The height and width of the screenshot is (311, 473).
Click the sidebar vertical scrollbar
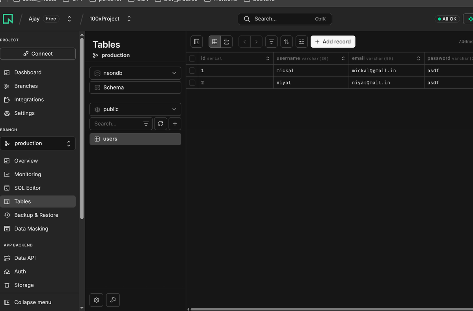[x=82, y=128]
